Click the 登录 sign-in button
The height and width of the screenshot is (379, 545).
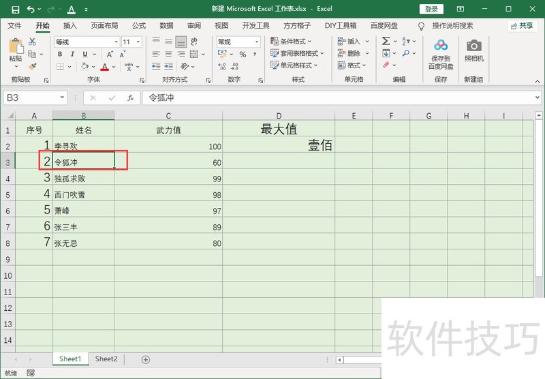[431, 9]
